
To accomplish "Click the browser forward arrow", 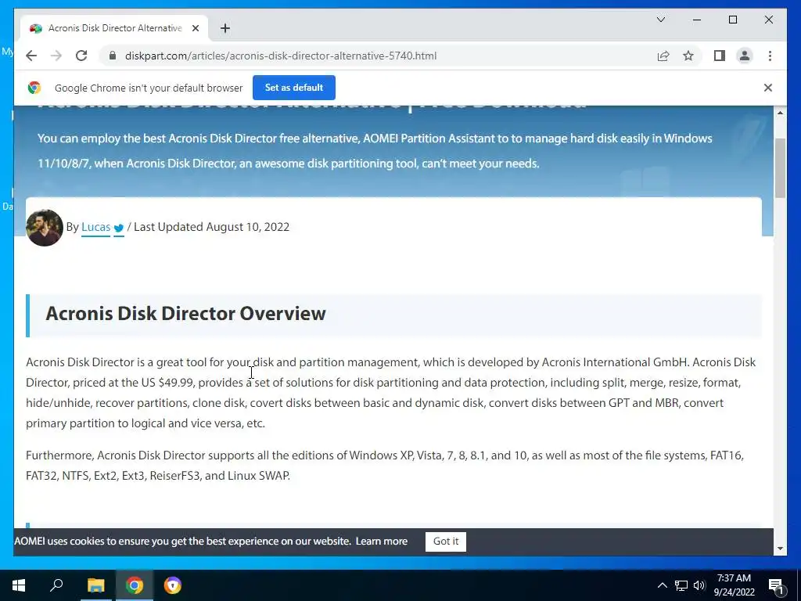I will [56, 56].
